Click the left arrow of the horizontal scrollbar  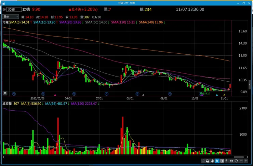[x=3, y=157]
